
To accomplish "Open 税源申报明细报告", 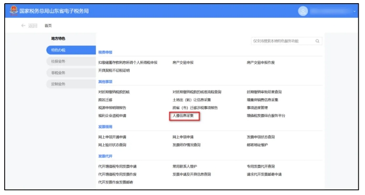I will (x=112, y=108).
